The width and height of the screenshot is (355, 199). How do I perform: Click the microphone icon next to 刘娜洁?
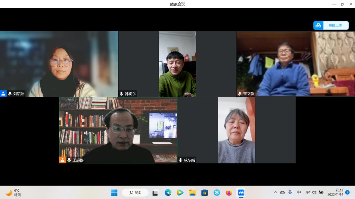tap(10, 94)
